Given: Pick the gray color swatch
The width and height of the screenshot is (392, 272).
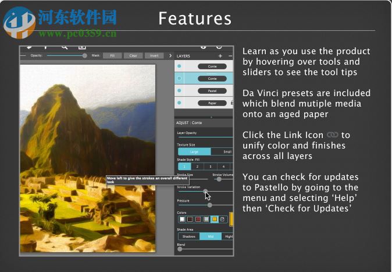Looking at the screenshot, I should pyautogui.click(x=206, y=220).
